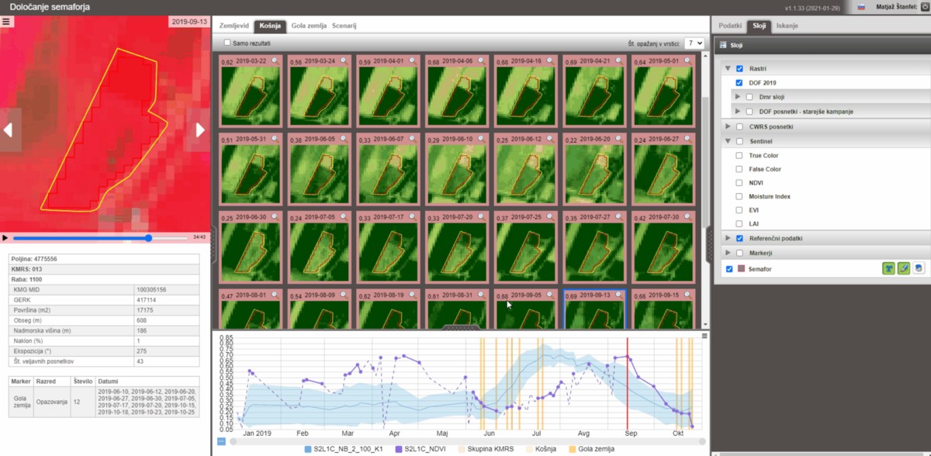
Task: Click the Semafor color swatch
Action: click(740, 269)
